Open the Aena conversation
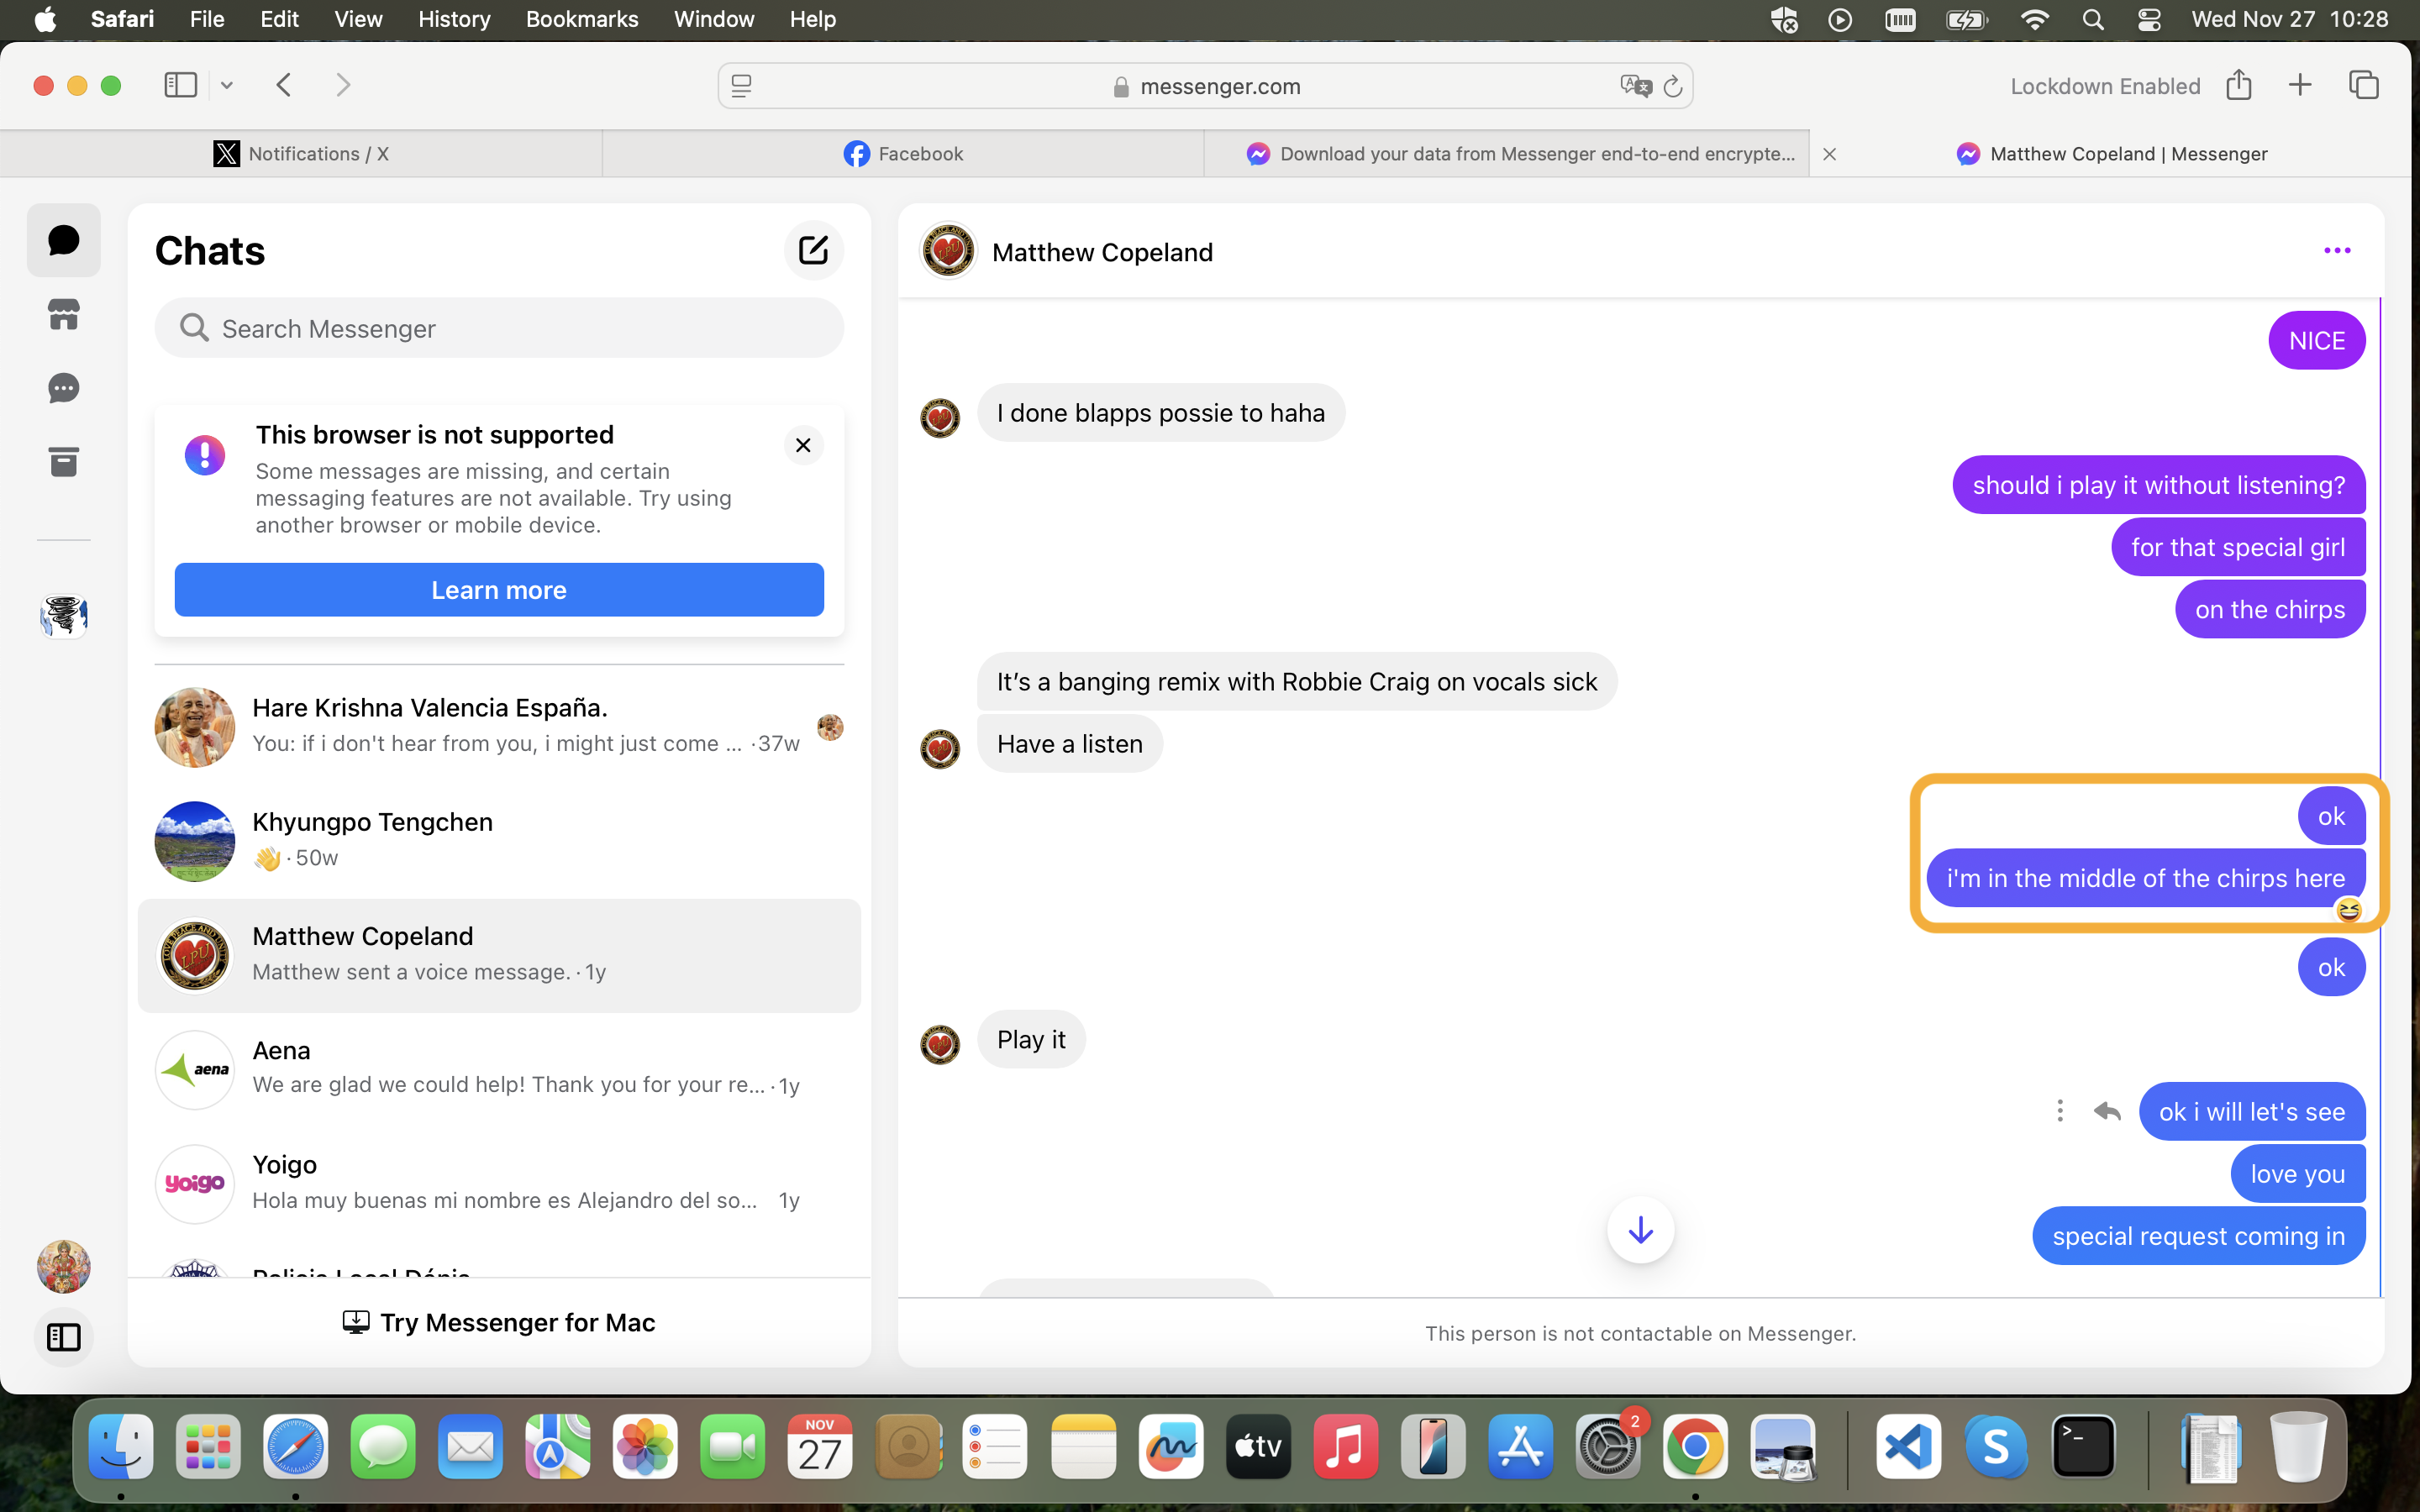 (499, 1069)
